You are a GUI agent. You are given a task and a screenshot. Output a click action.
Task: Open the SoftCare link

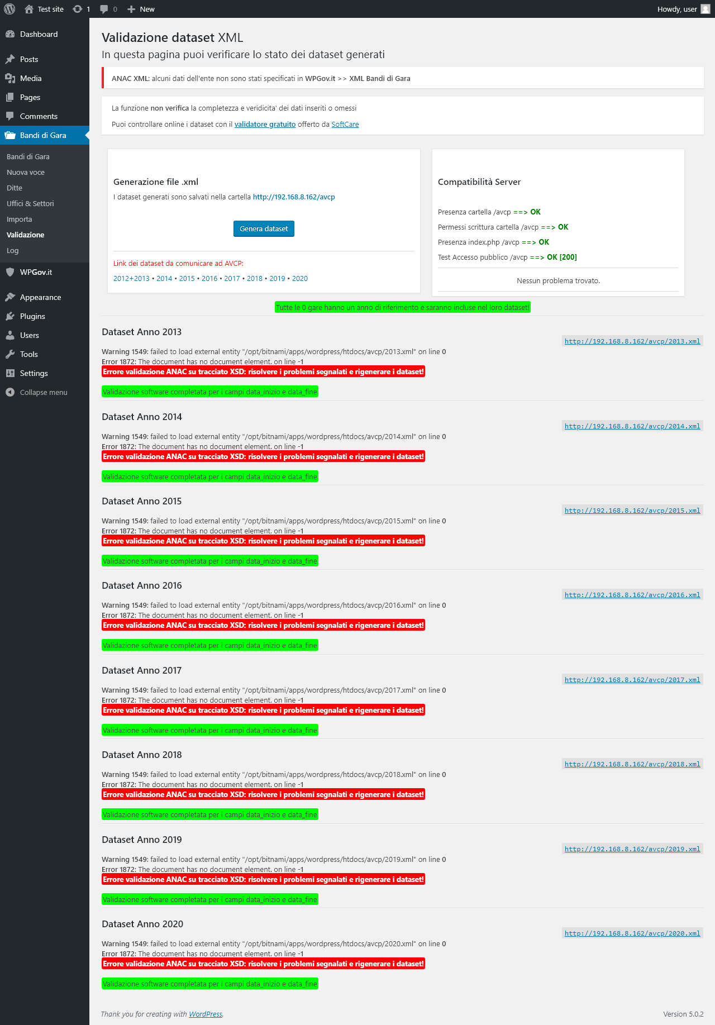pyautogui.click(x=345, y=125)
